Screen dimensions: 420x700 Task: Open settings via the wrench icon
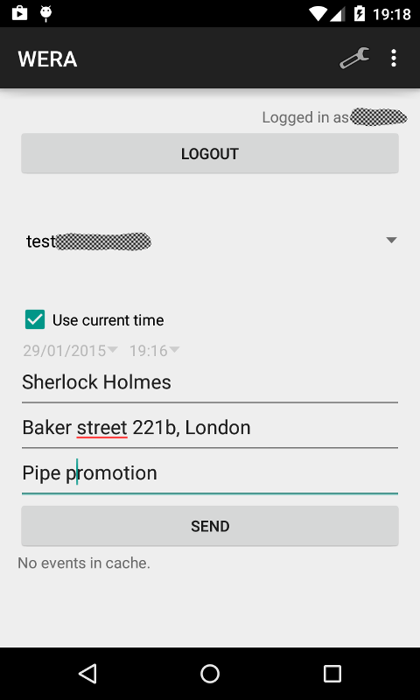(354, 59)
